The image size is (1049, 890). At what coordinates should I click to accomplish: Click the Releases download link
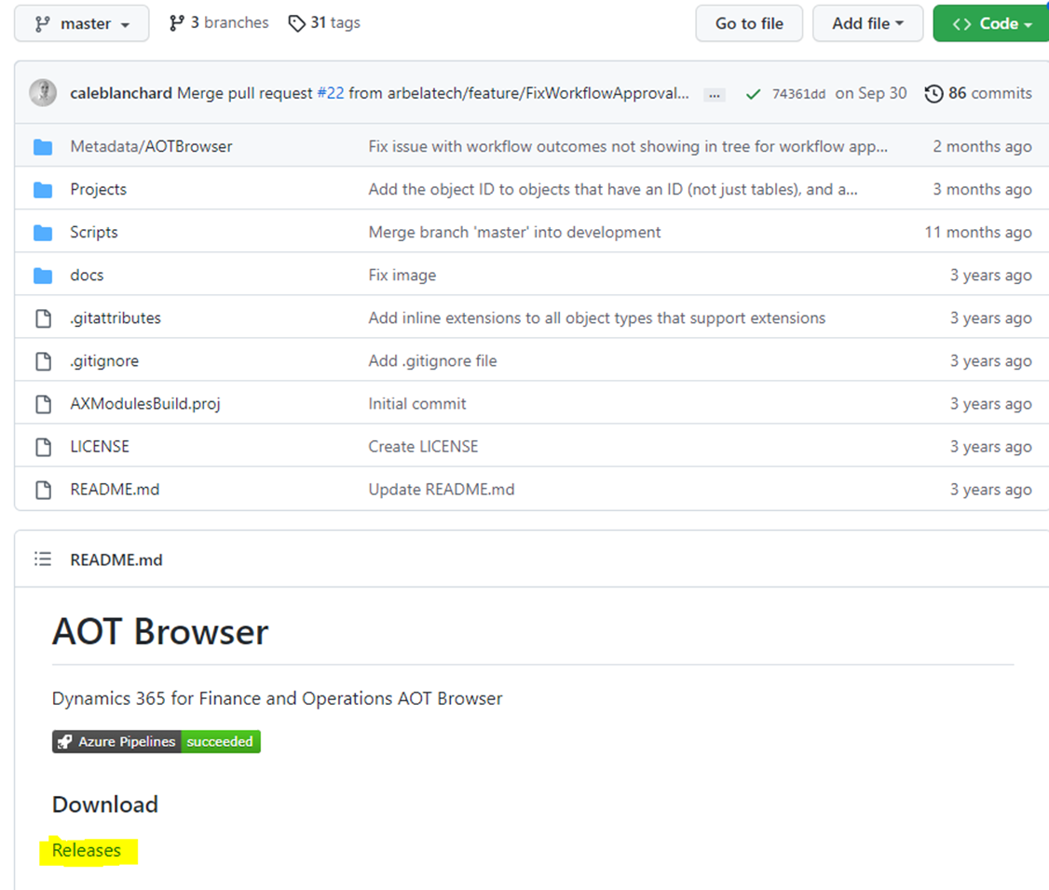[x=87, y=851]
